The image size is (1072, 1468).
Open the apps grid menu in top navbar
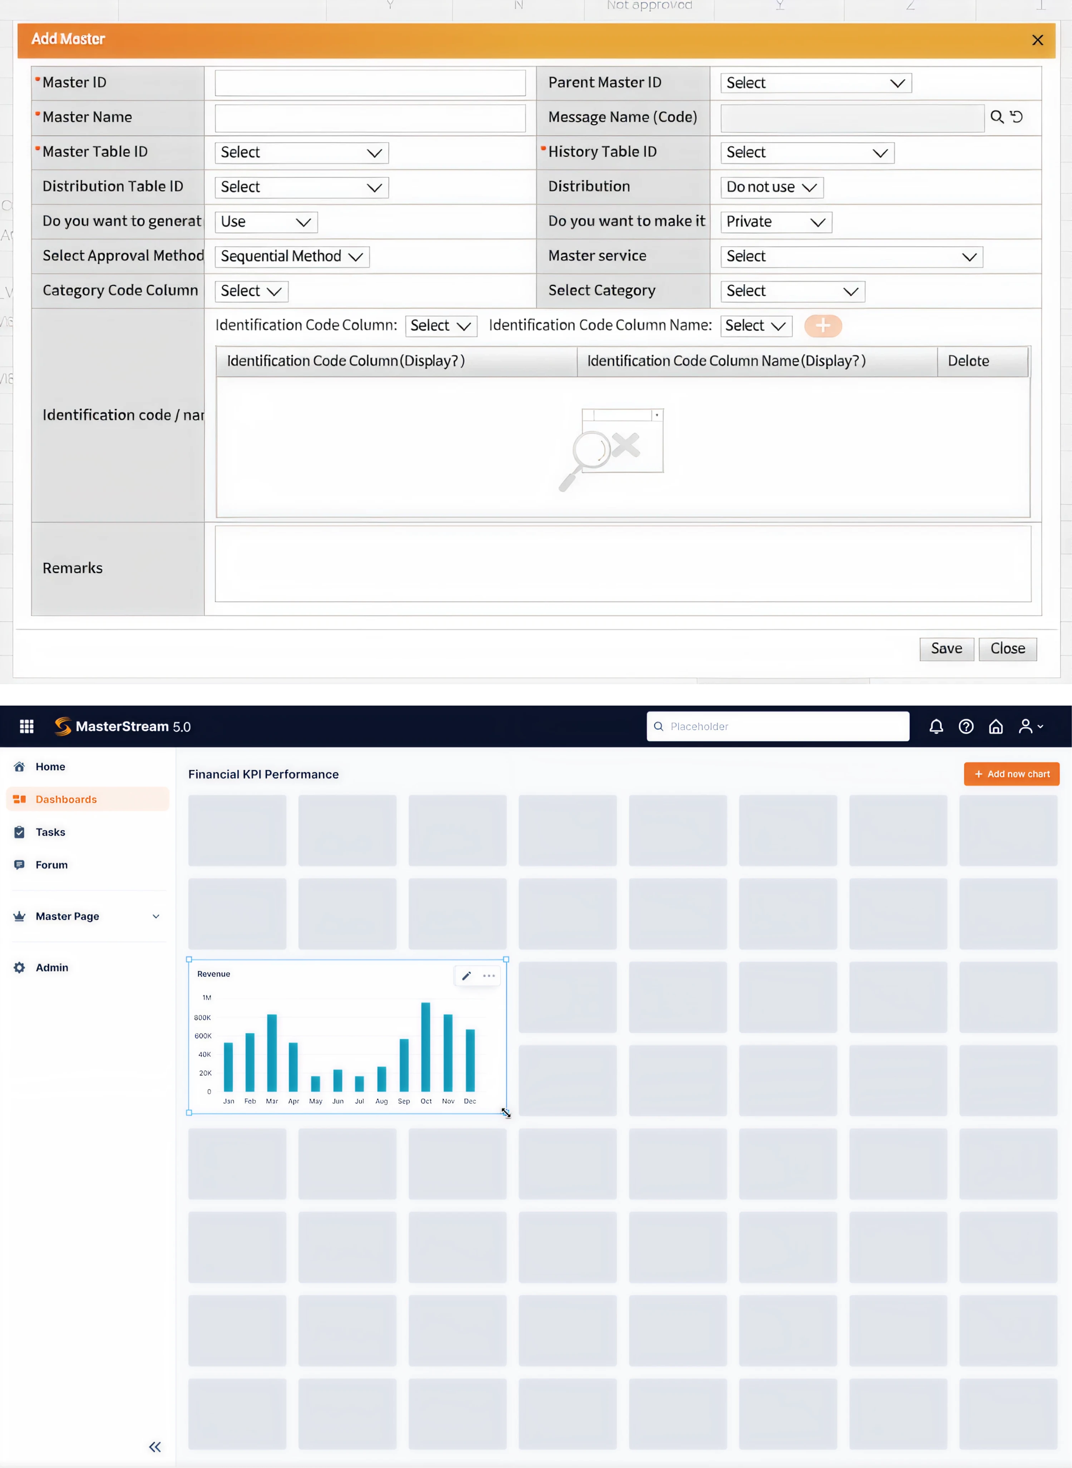(26, 727)
